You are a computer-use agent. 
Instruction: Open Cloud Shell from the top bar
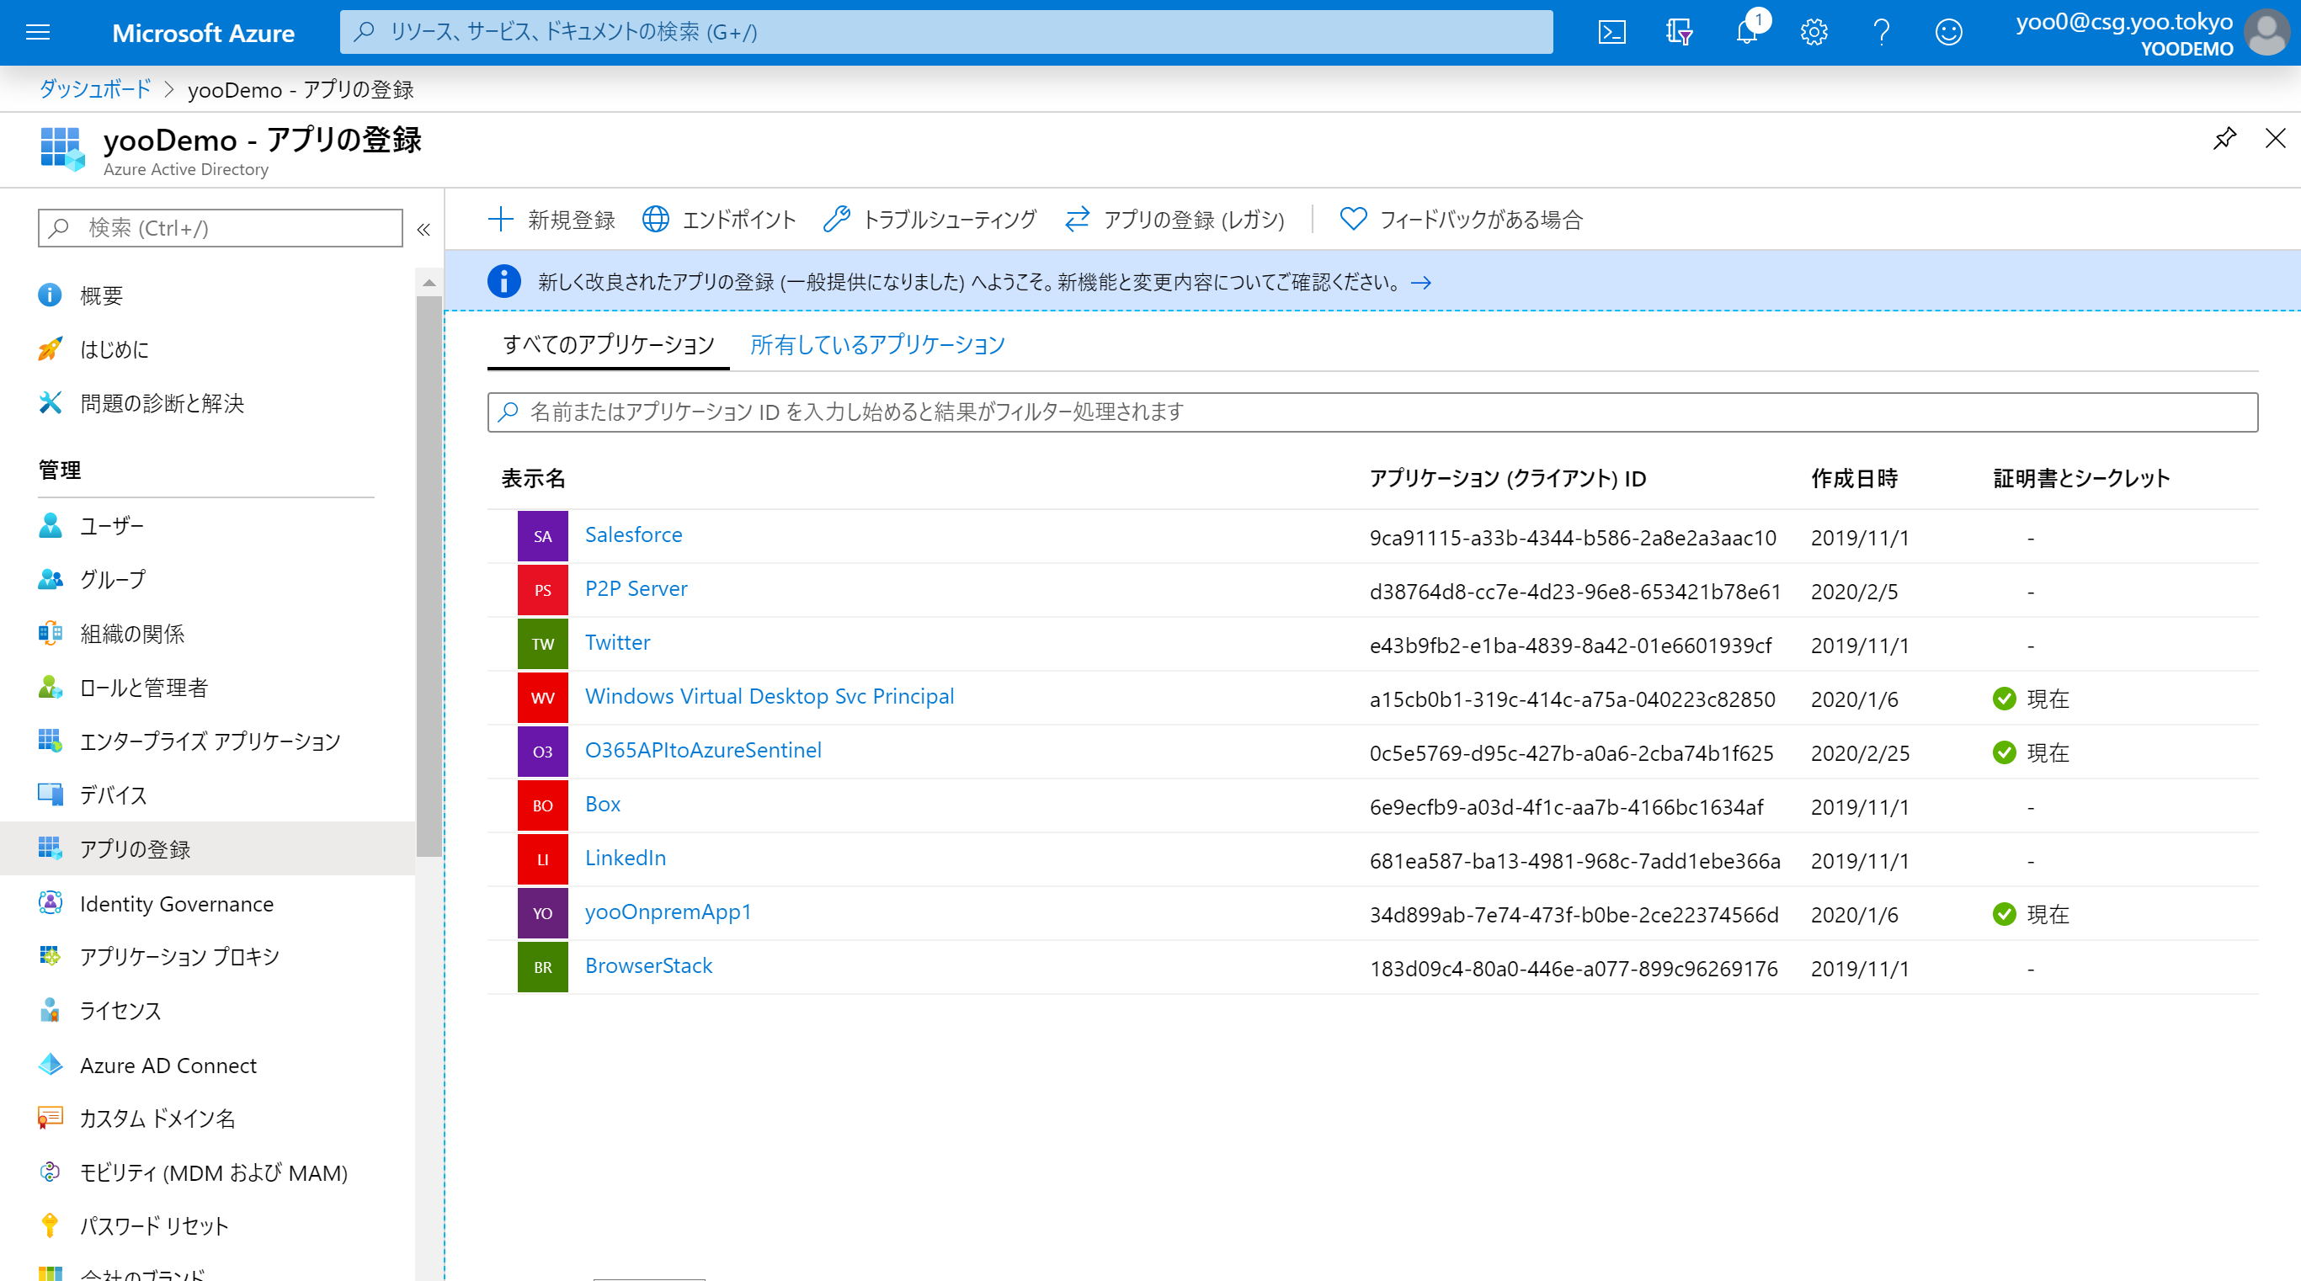(x=1611, y=32)
